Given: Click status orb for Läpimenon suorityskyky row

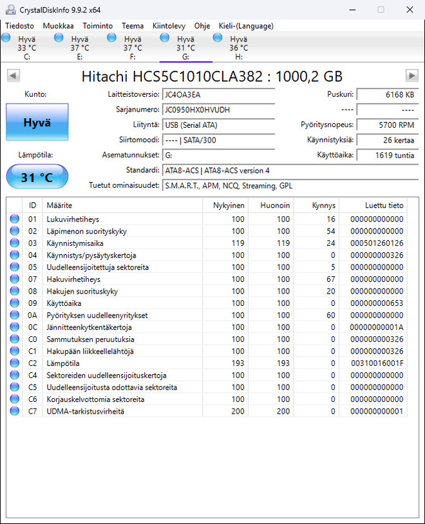Looking at the screenshot, I should (x=15, y=231).
